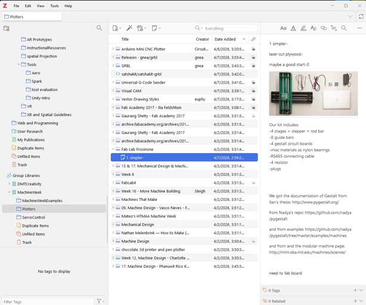The height and width of the screenshot is (305, 366).
Task: Click the Date Added column sort arrow
Action: 244,39
